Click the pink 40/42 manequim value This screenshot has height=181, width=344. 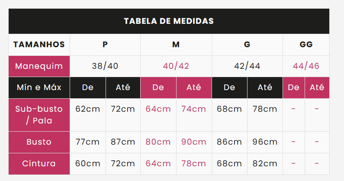(x=176, y=66)
